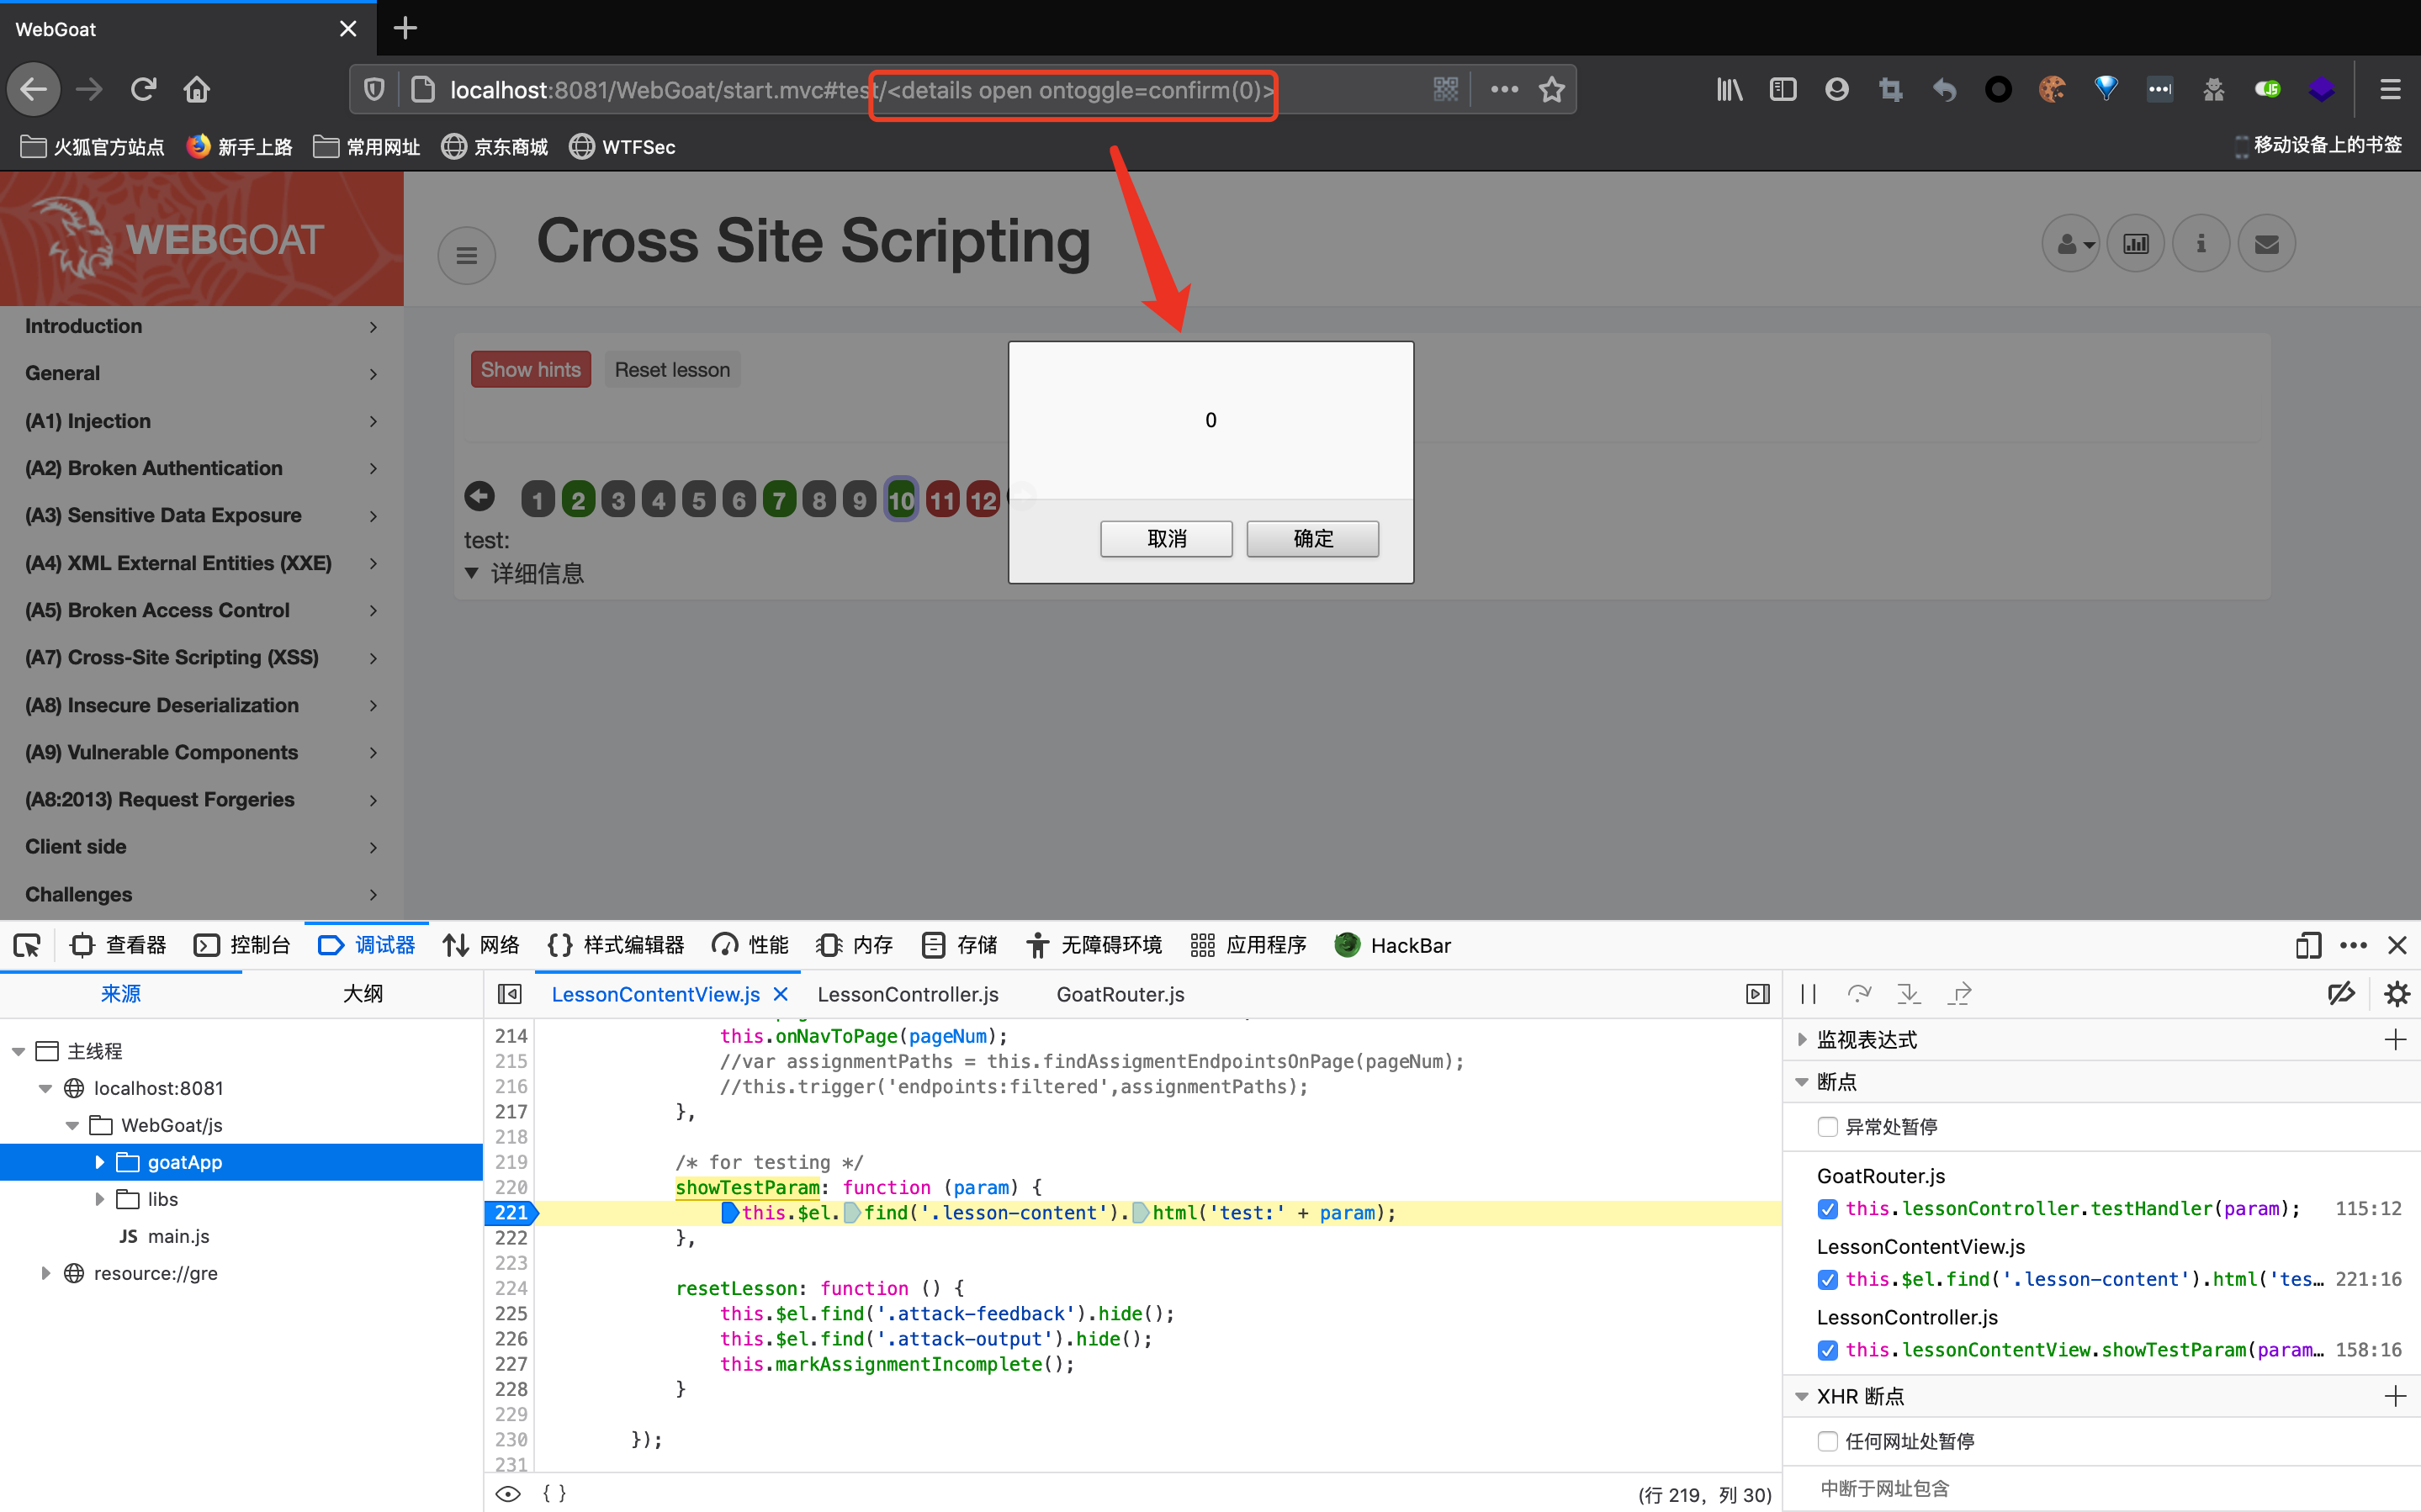This screenshot has width=2421, height=1512.
Task: Click the bookmark star in the address bar
Action: (1551, 90)
